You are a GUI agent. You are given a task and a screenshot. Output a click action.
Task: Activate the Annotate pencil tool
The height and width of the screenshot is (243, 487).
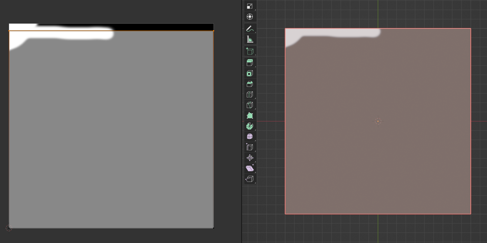click(250, 29)
